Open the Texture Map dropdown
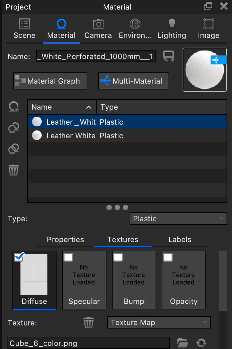This screenshot has height=349, width=232. tap(159, 322)
